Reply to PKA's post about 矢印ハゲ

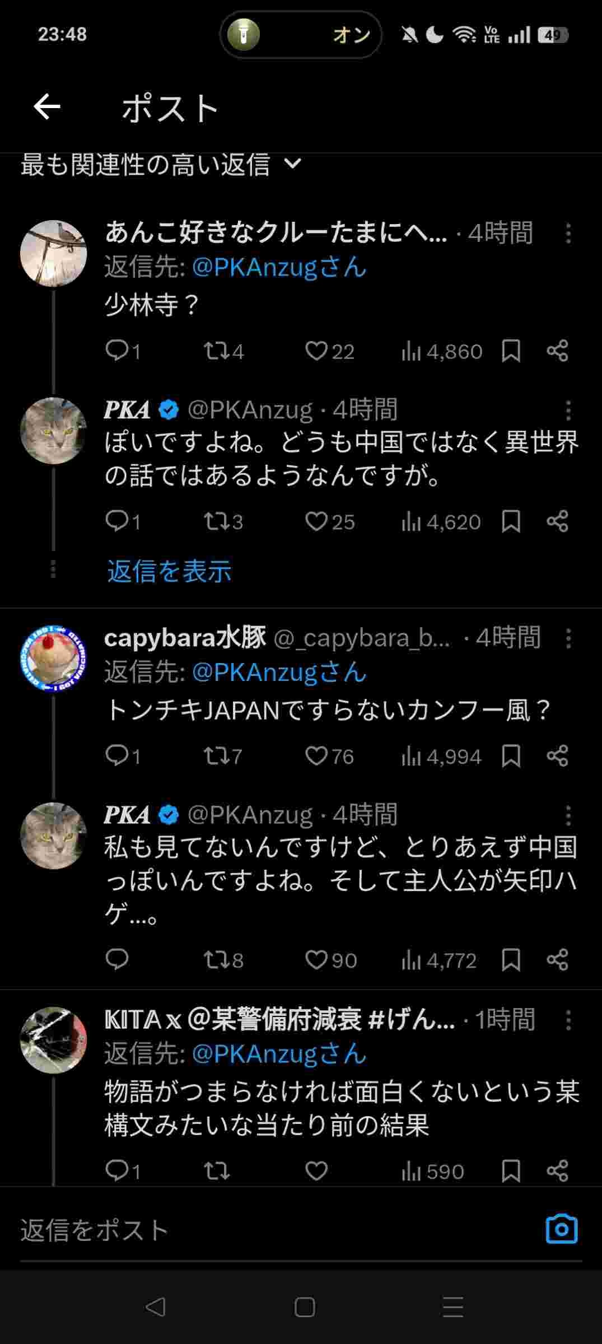point(117,959)
